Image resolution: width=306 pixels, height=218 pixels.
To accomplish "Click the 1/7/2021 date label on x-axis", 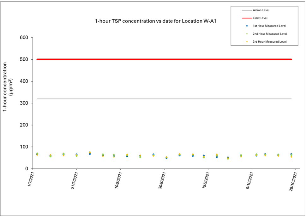I will point(30,181).
